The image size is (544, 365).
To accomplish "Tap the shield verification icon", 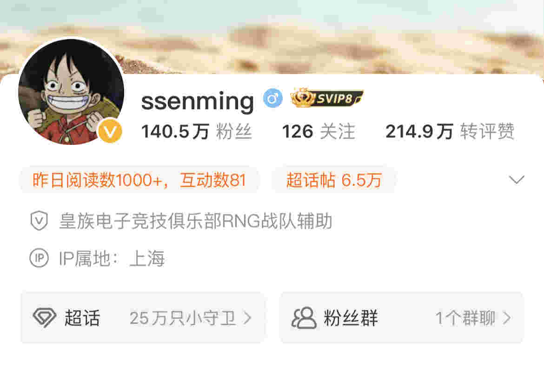I will pos(39,221).
